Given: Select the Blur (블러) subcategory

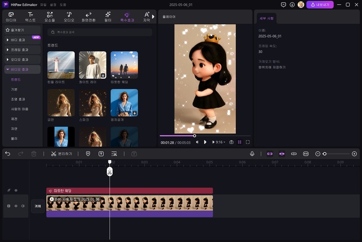Looking at the screenshot, I should (14, 138).
